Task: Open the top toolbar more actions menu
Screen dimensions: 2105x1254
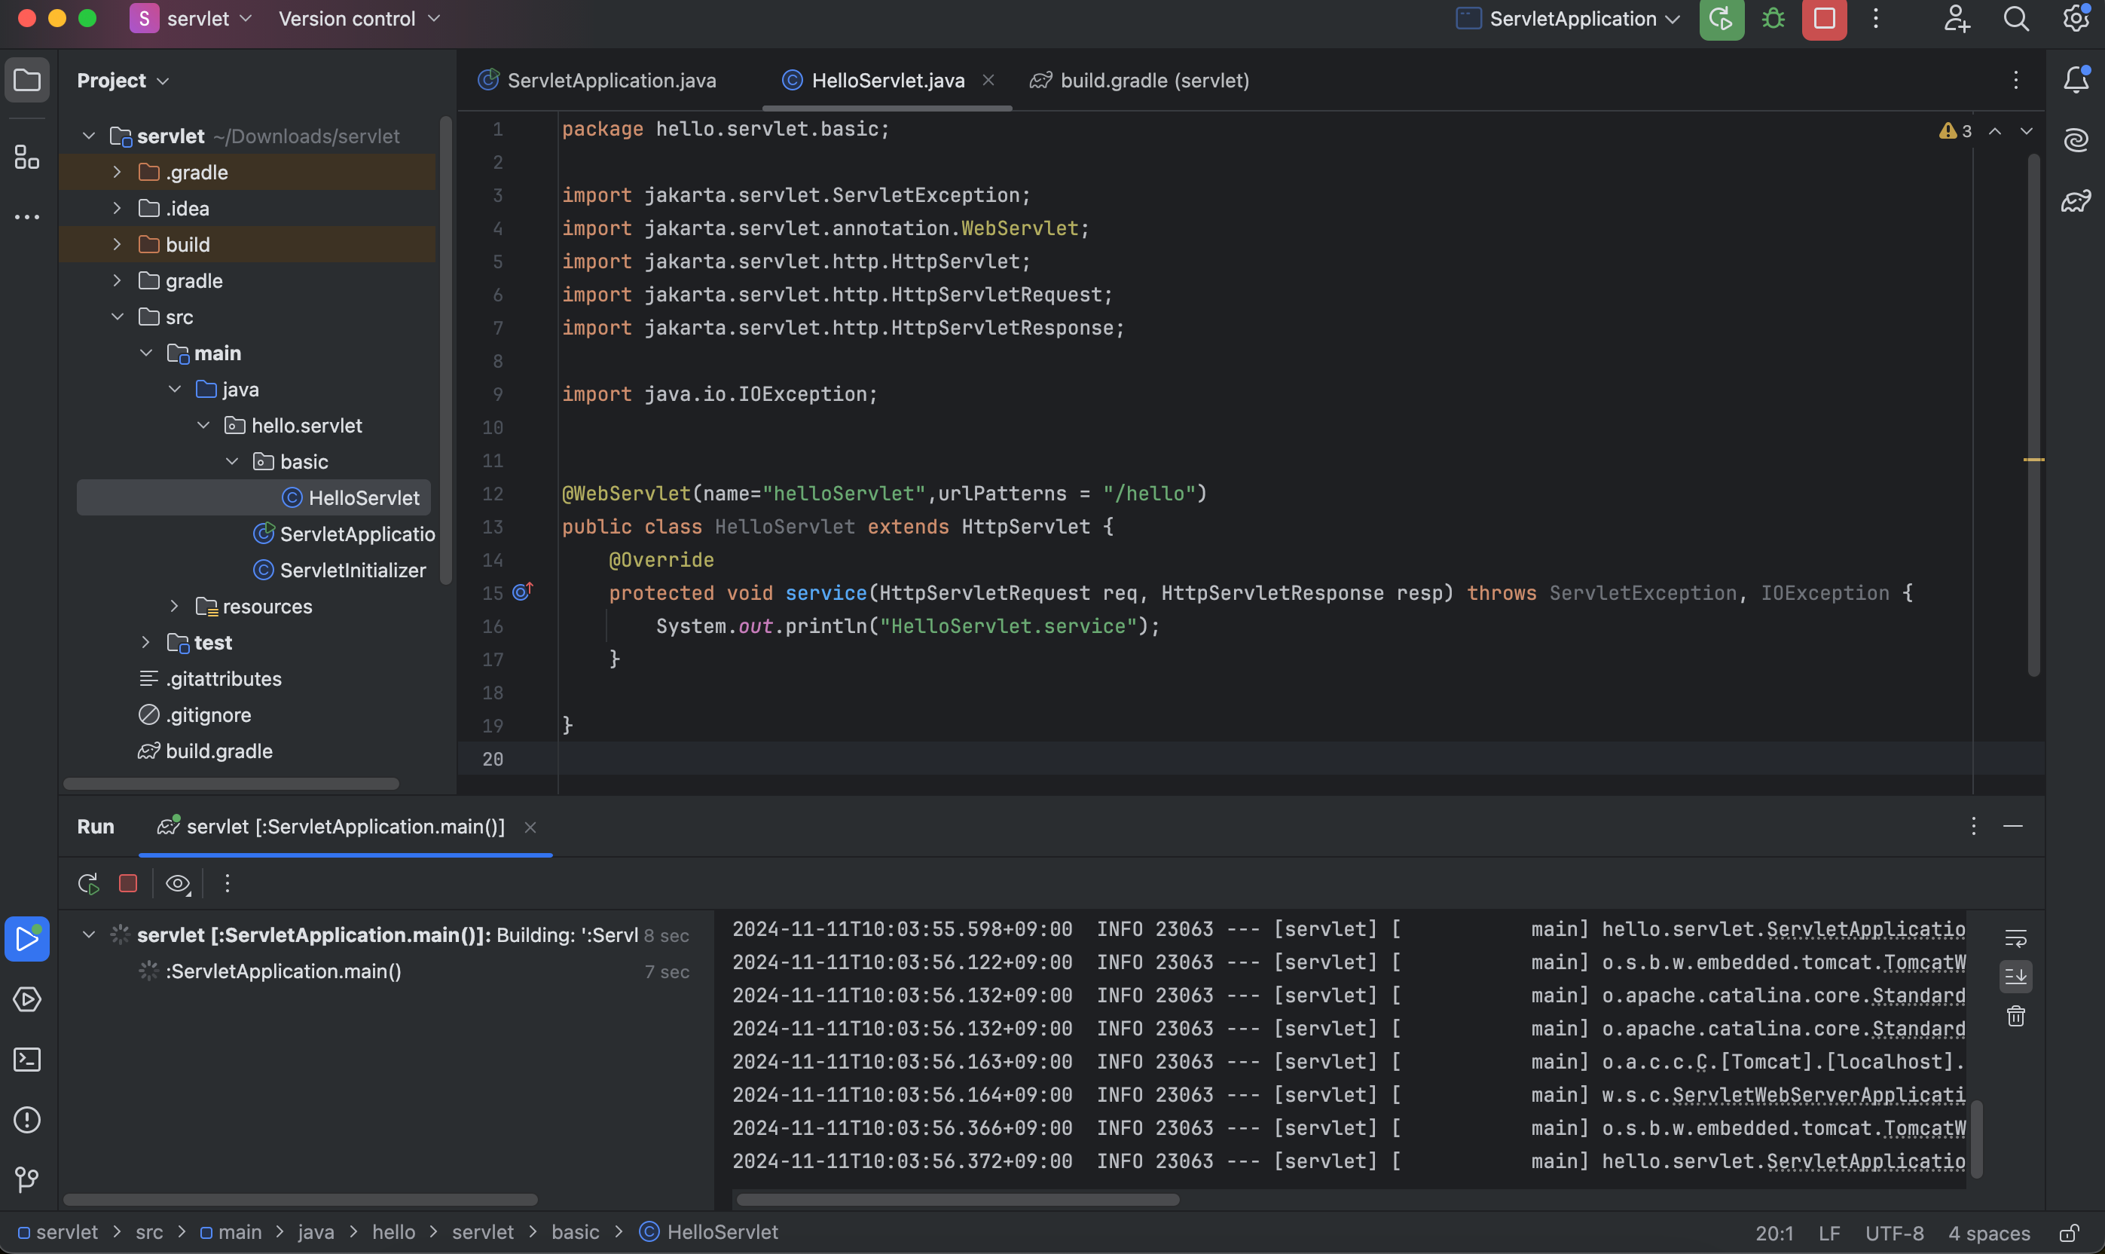Action: (1875, 19)
